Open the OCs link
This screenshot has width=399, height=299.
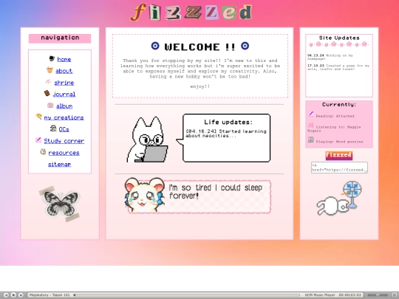[x=64, y=129]
